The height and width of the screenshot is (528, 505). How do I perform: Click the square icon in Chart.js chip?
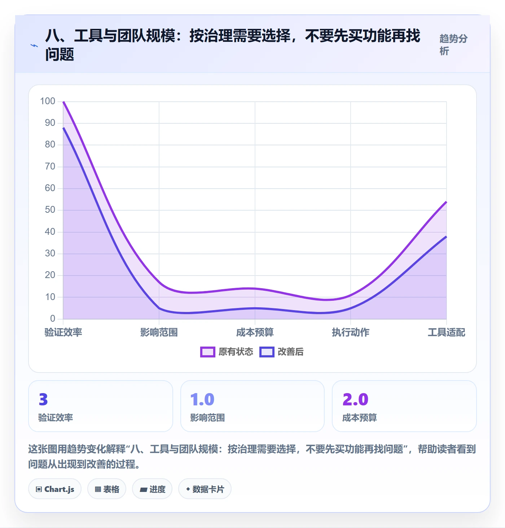(39, 489)
